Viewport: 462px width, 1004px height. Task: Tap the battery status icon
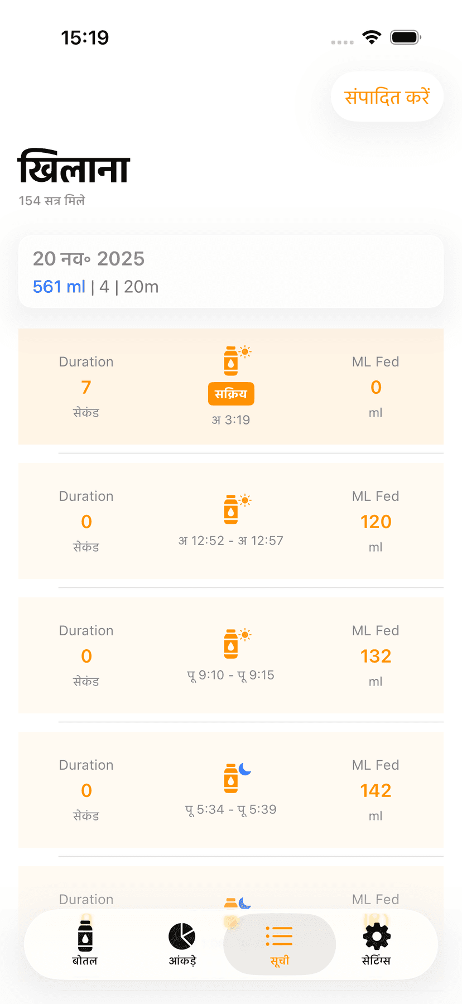(405, 37)
